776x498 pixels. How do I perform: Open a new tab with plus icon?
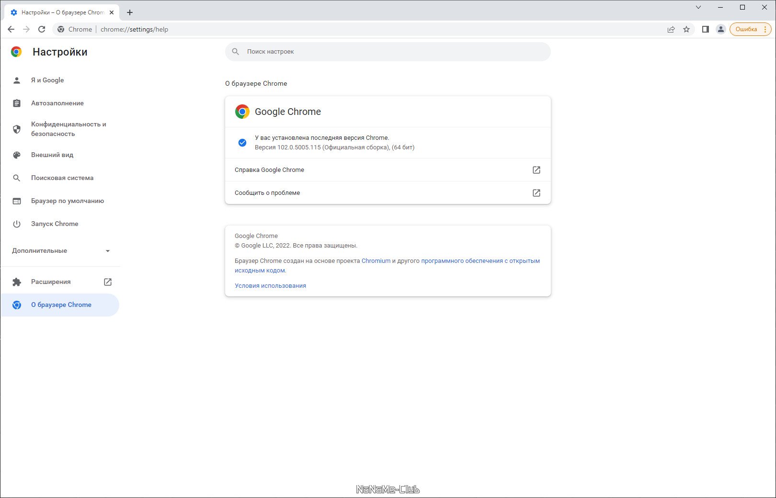click(x=130, y=12)
